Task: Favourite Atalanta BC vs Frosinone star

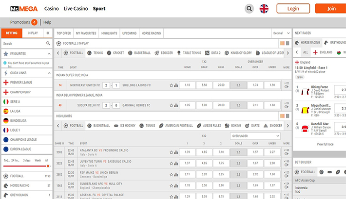Action: 171,152
